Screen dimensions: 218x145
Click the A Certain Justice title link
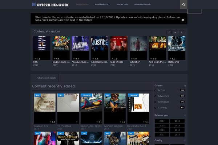[99, 62]
